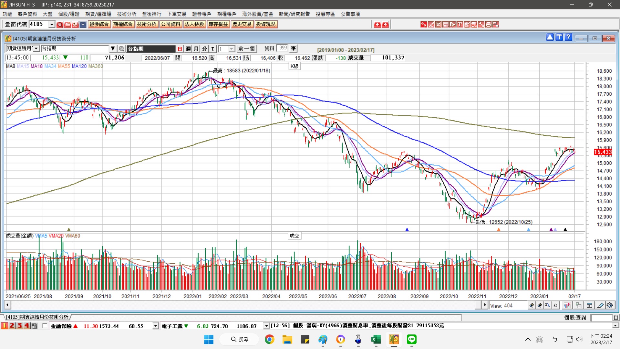Click the blue question mark help icon
The image size is (620, 349).
coord(568,37)
